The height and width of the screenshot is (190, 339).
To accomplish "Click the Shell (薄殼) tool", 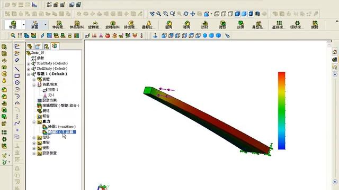I will (222, 25).
